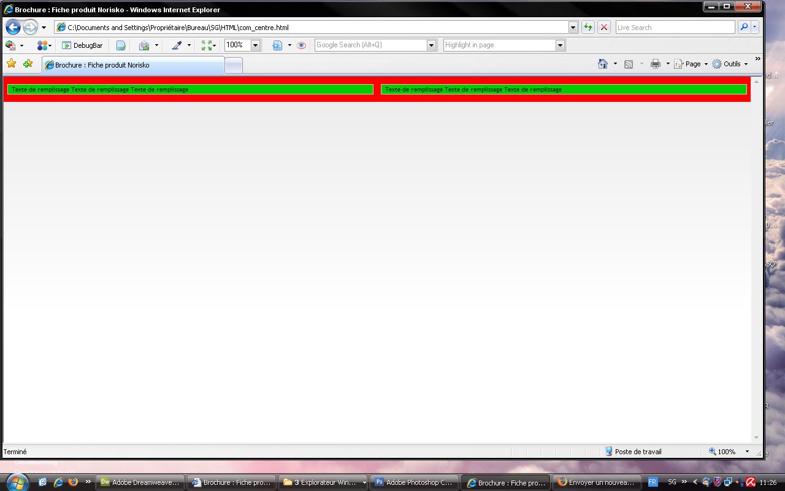Launch Internet Explorer from quick launch
The image size is (785, 491).
pyautogui.click(x=58, y=482)
